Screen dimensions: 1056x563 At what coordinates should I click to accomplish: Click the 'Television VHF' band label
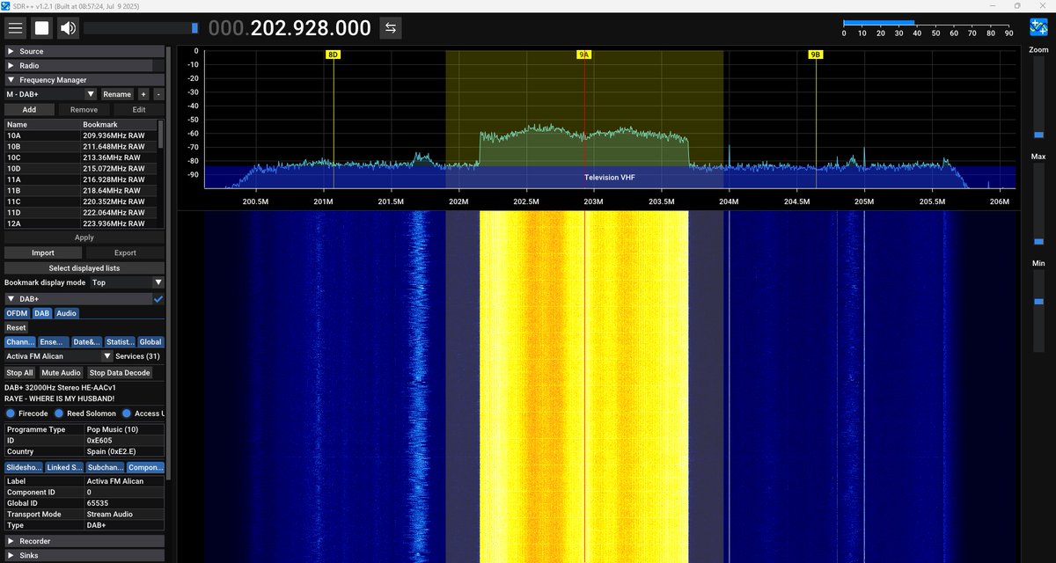tap(609, 178)
